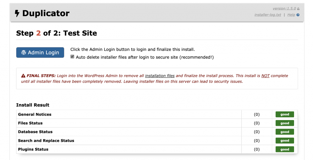Click the Duplicator lightning bolt logo icon
Screen dimensions: 313x160
tap(17, 13)
